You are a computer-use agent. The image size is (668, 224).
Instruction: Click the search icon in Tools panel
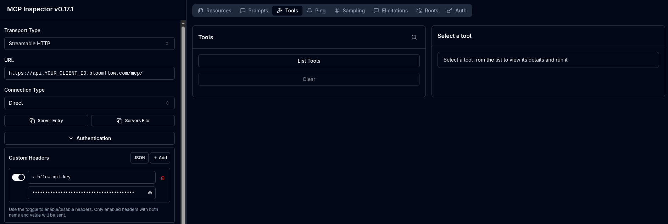tap(414, 37)
